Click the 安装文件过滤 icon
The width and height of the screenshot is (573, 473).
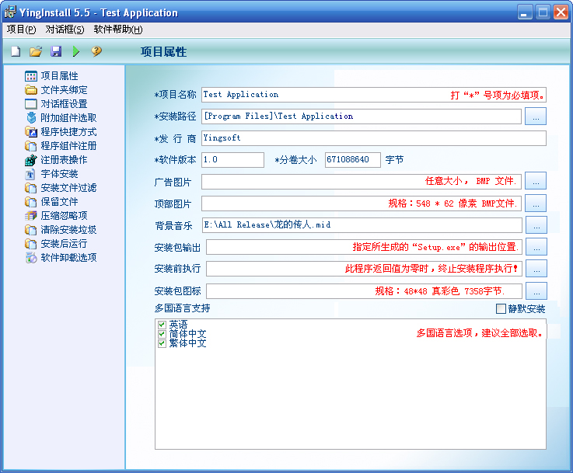click(31, 188)
